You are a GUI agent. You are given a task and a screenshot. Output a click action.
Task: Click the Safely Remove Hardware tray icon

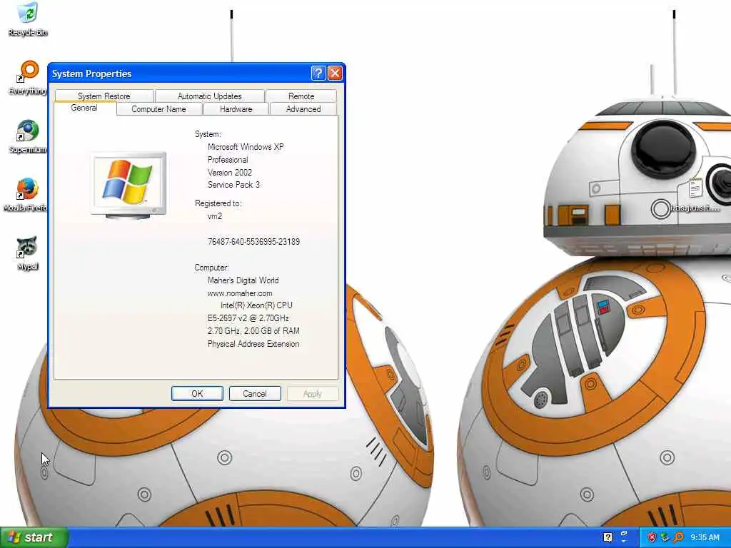(x=665, y=537)
